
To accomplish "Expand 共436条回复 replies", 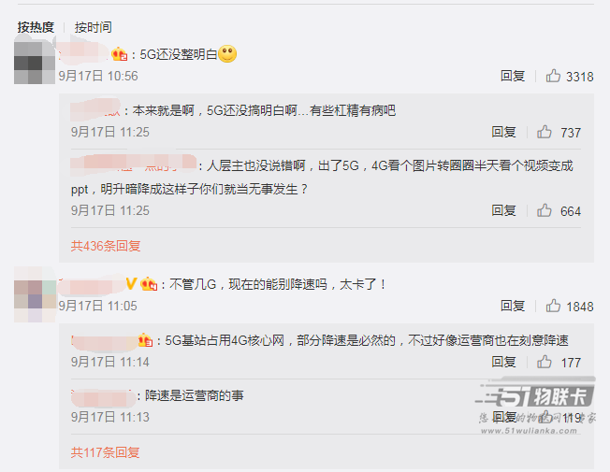I will tap(106, 246).
